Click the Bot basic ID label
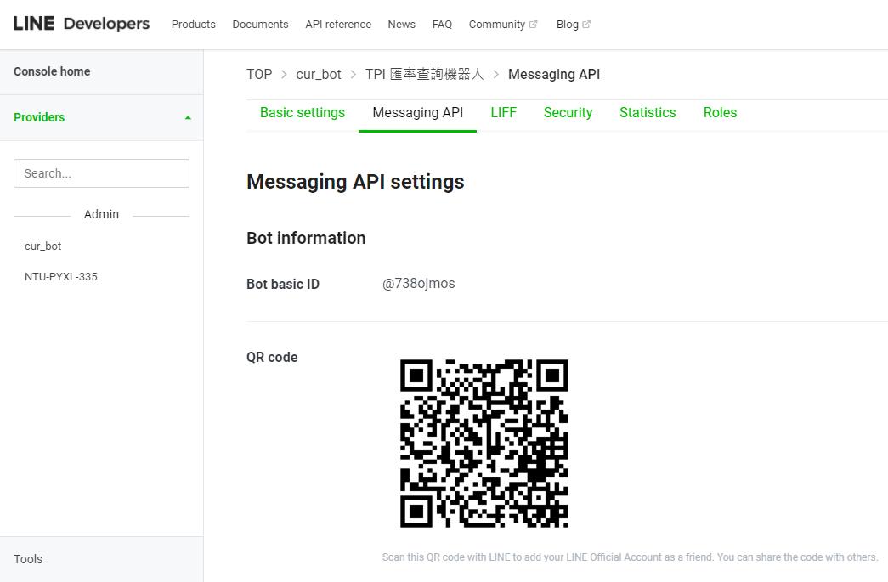This screenshot has width=888, height=582. [x=283, y=285]
